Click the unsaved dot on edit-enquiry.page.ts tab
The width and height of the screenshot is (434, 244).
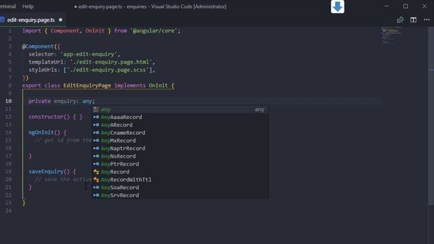60,20
